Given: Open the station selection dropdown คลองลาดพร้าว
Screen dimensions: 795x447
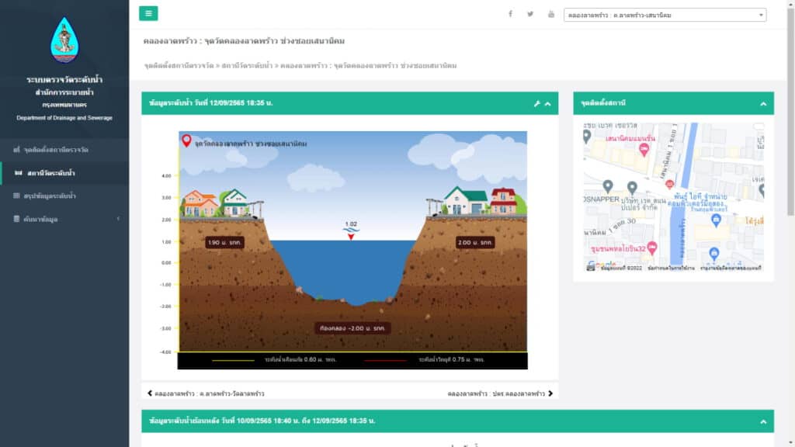Looking at the screenshot, I should (665, 15).
